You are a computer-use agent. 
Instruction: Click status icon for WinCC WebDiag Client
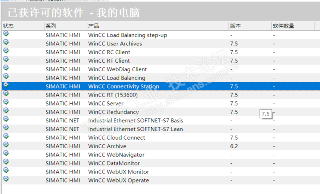click(6, 68)
